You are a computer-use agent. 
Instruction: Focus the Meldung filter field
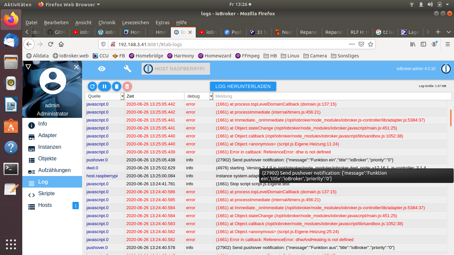(x=333, y=96)
